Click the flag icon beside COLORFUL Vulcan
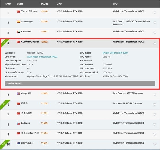Viewport: 160px width, 150px height. click(x=18, y=42)
